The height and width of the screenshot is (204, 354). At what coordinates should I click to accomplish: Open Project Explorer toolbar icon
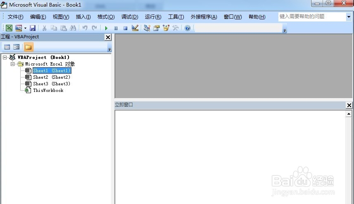click(147, 28)
